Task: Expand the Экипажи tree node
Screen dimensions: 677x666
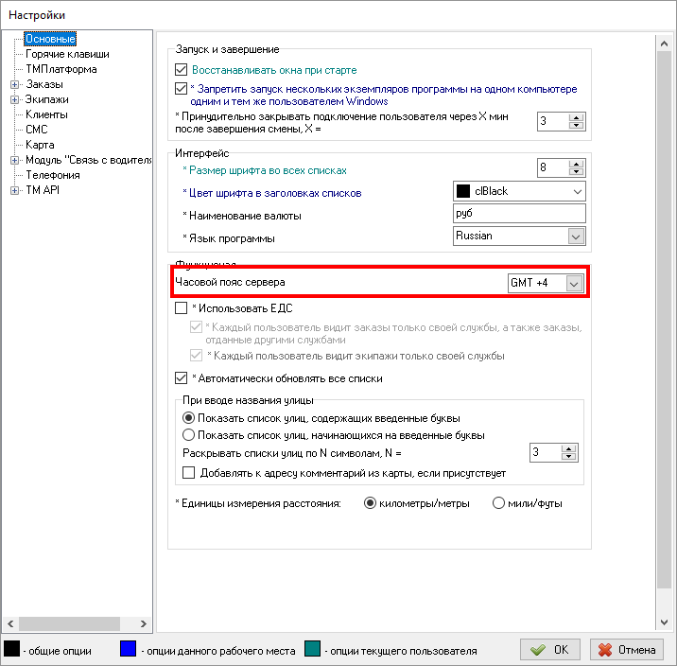Action: pos(14,99)
